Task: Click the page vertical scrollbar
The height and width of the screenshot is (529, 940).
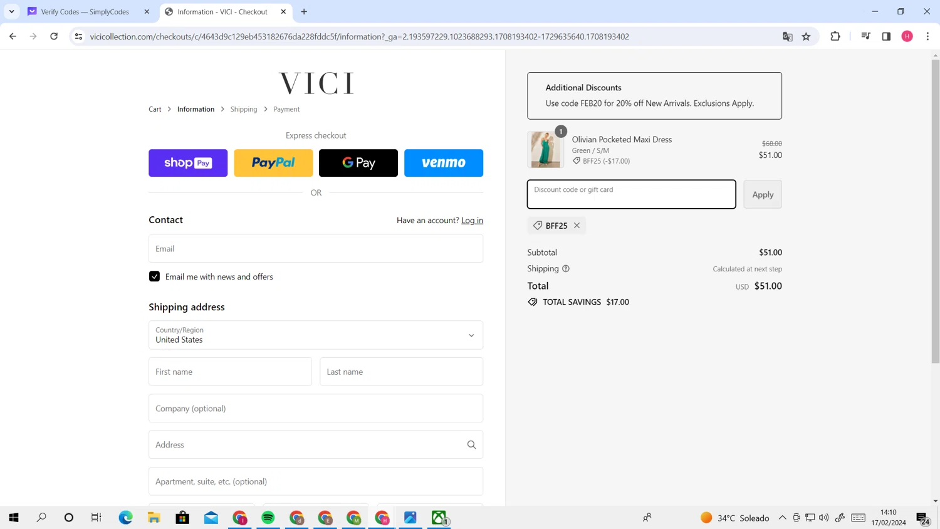Action: [935, 211]
